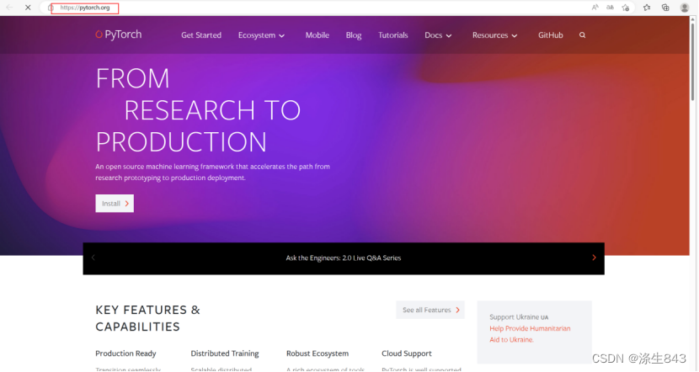The width and height of the screenshot is (699, 372).
Task: Open the browser profile avatar
Action: [x=685, y=8]
